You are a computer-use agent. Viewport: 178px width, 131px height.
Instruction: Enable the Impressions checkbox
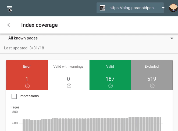click(14, 96)
